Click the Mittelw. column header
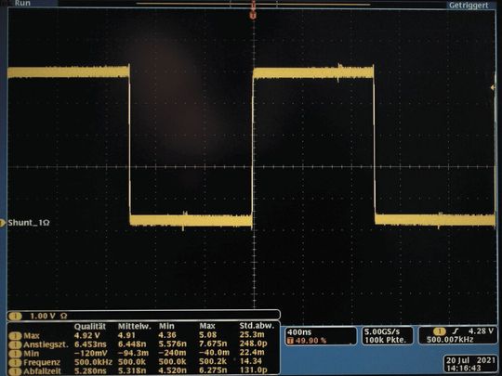 (134, 327)
